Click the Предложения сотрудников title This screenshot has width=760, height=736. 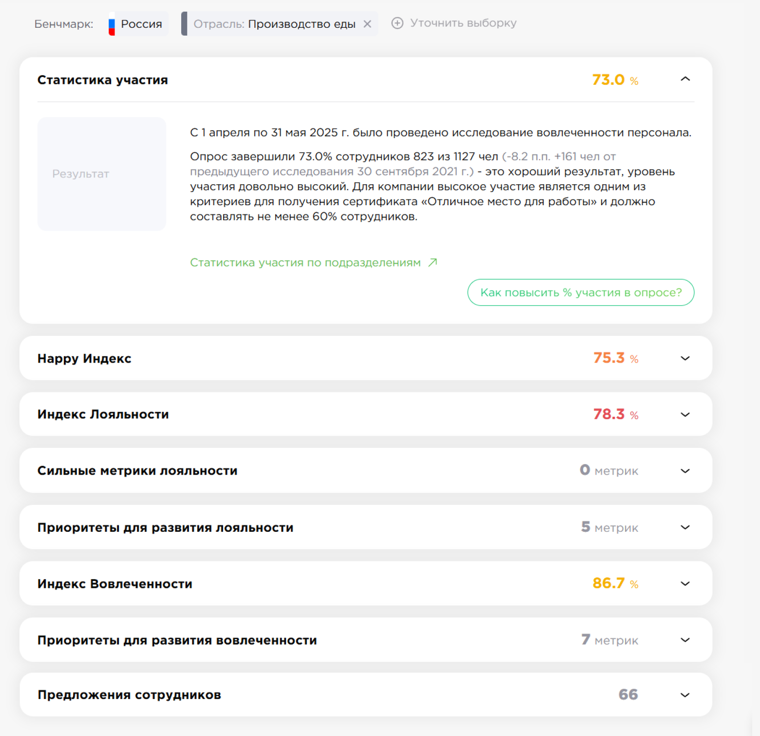tap(130, 695)
